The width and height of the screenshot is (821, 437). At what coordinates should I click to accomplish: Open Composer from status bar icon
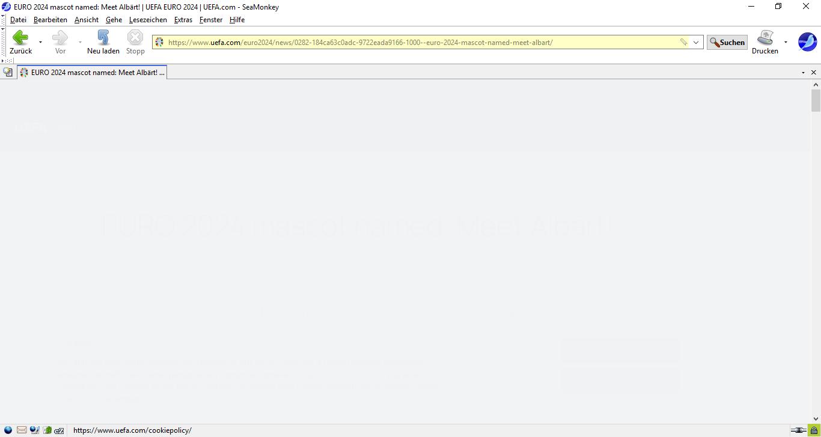[34, 430]
